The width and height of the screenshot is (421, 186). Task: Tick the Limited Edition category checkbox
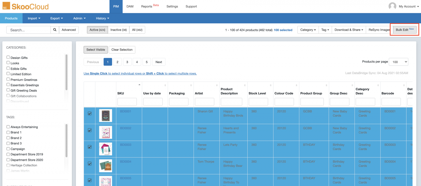coord(8,74)
